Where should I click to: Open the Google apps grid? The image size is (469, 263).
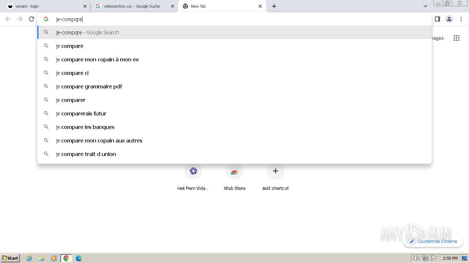point(456,38)
